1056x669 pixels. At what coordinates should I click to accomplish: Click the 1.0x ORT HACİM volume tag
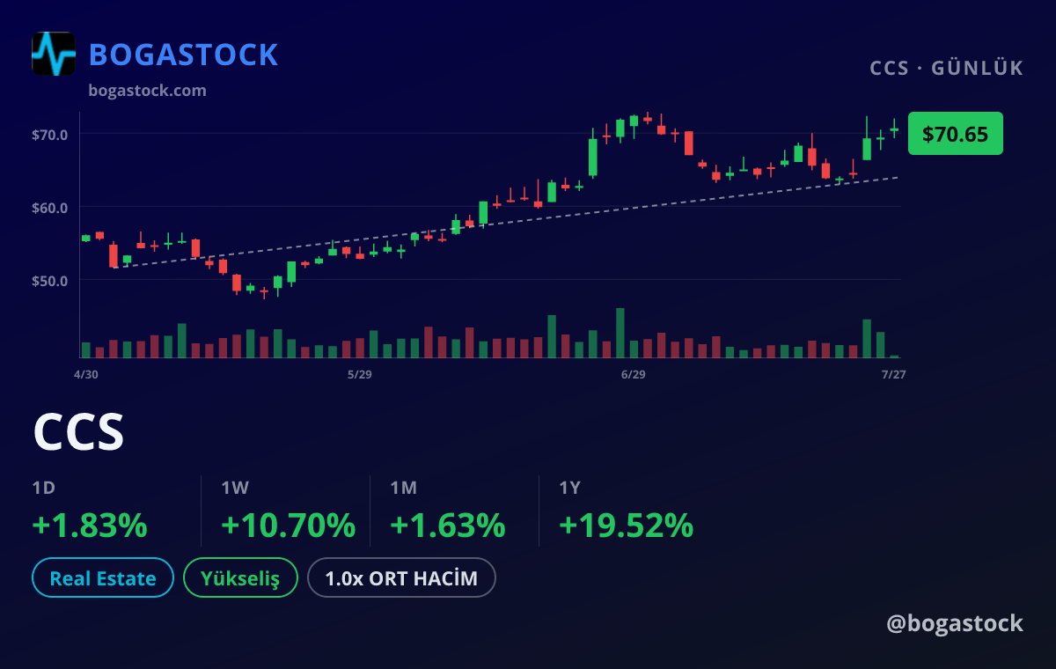coord(401,578)
